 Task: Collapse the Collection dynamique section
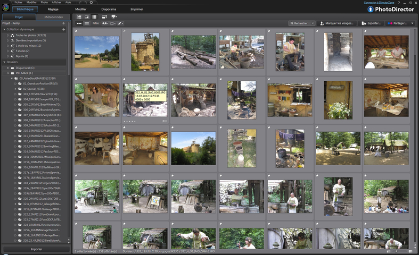[x=3, y=29]
